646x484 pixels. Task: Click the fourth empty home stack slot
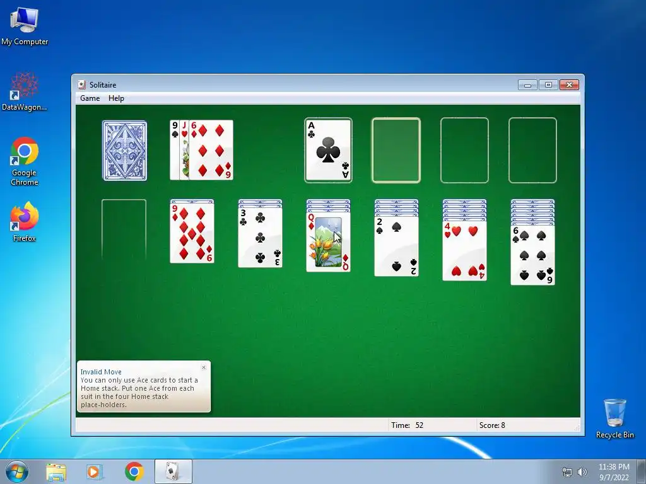point(532,150)
